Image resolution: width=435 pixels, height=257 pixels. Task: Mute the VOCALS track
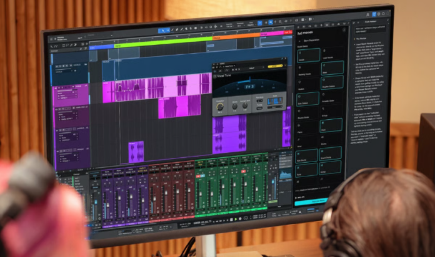tap(57, 67)
